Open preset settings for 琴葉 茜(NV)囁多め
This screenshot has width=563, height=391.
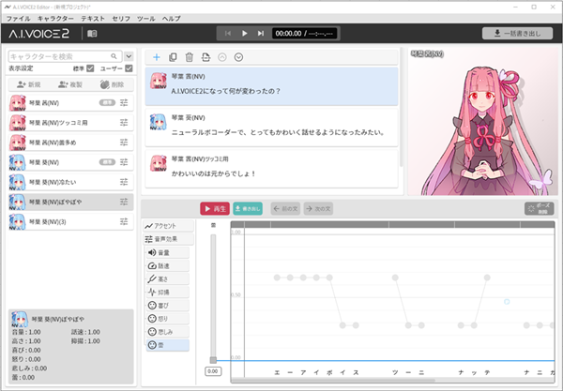tap(124, 143)
